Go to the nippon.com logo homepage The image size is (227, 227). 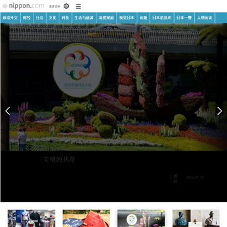(23, 6)
